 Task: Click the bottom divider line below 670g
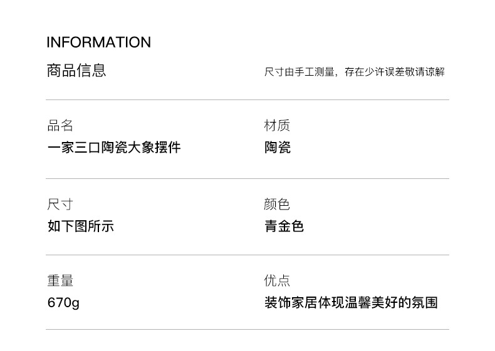[247, 330]
